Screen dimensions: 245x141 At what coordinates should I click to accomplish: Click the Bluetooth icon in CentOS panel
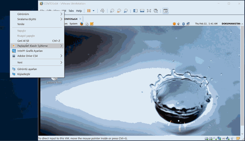(183, 24)
